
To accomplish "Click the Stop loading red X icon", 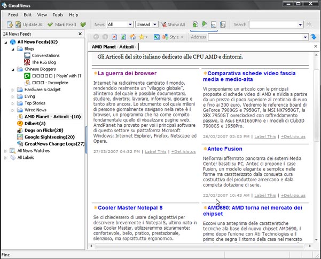I will [x=114, y=37].
